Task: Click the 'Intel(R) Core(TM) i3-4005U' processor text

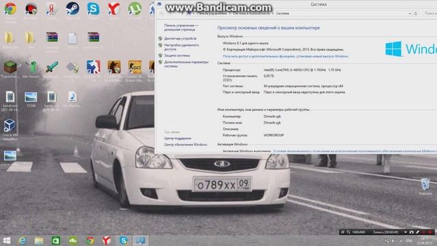Action: click(302, 70)
